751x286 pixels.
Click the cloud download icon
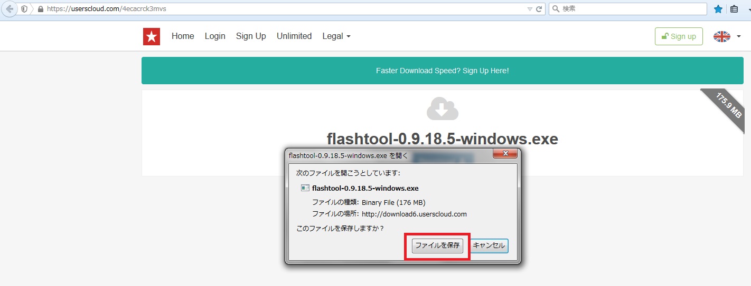443,109
